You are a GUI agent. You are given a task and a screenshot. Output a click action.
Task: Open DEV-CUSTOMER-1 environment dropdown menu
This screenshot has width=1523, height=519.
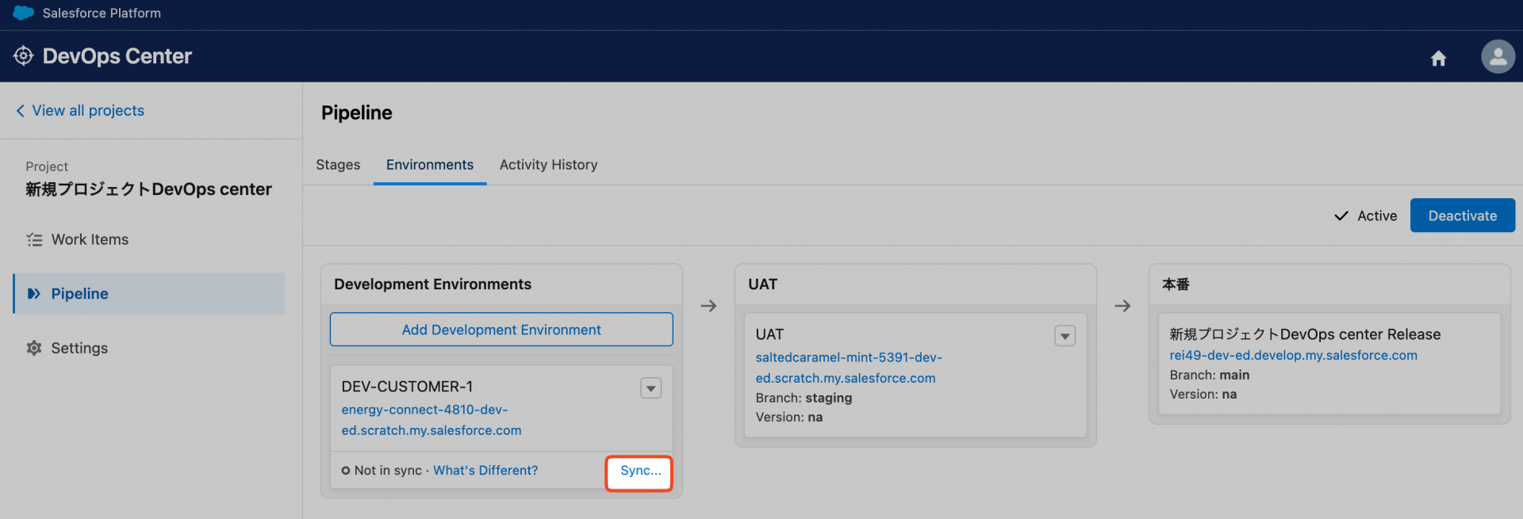(650, 388)
